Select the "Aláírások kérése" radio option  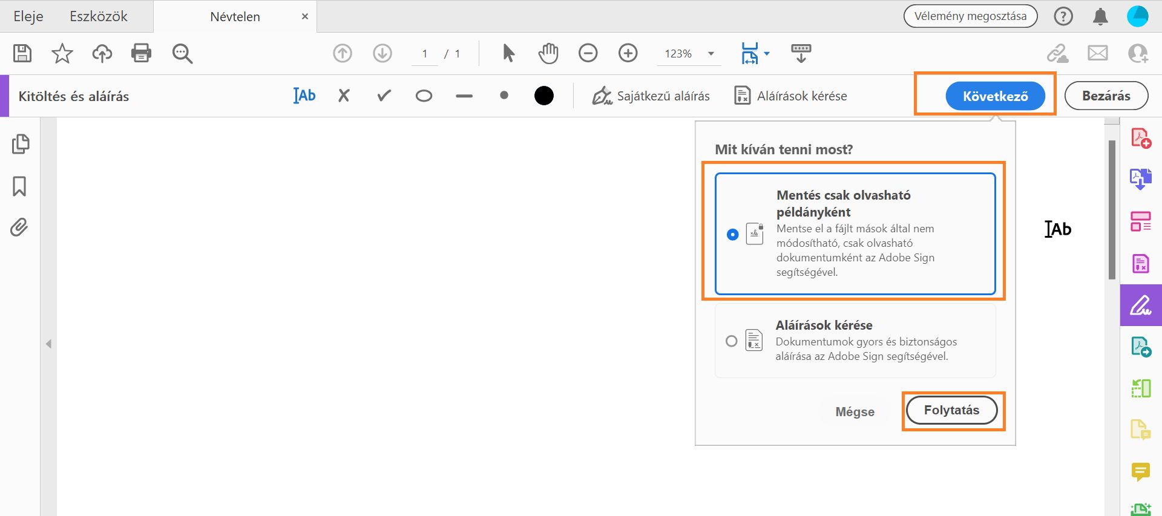(x=731, y=341)
